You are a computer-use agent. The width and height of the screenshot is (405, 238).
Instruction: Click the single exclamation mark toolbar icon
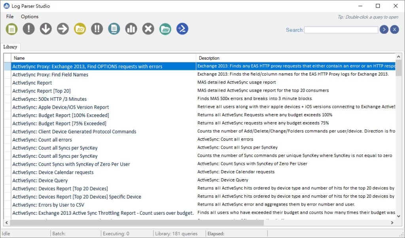coord(29,29)
